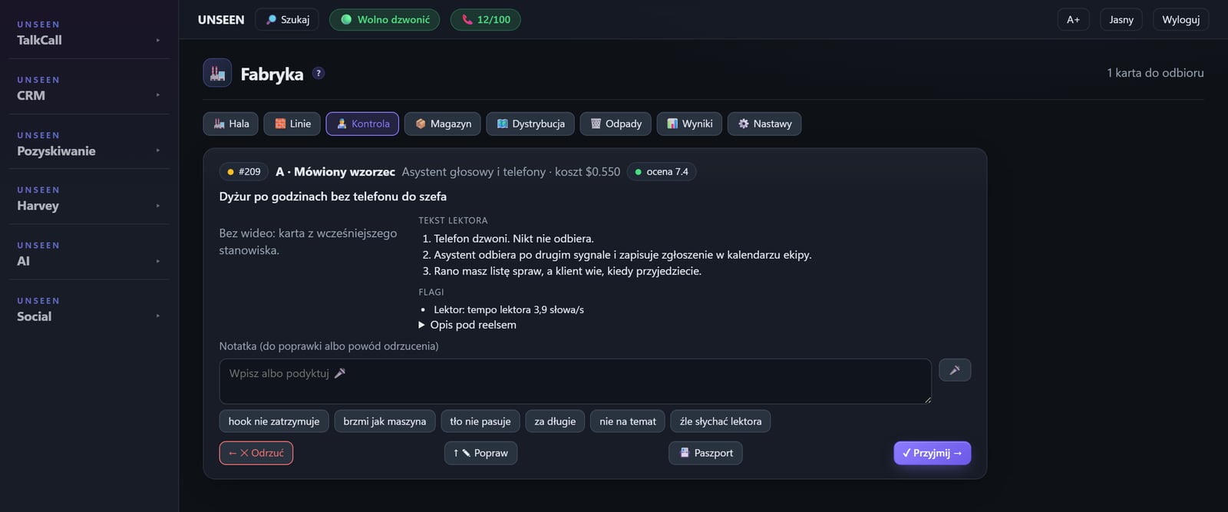
Task: Accept the card with Przyjmij
Action: tap(933, 453)
